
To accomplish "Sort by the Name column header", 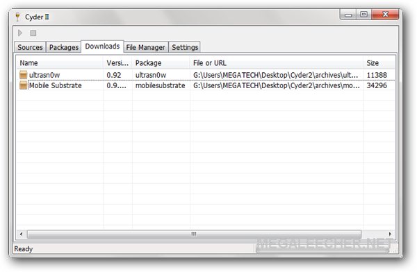I will (60, 63).
